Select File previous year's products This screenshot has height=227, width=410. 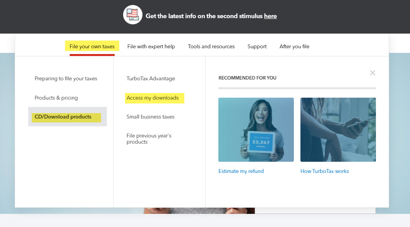point(149,139)
